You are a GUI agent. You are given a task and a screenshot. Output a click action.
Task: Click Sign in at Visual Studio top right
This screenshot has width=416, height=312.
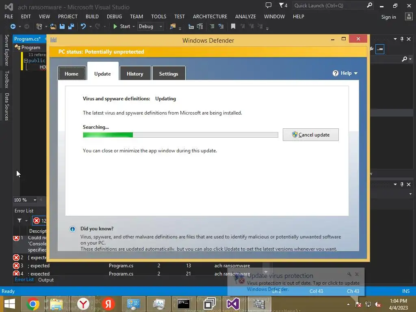[x=388, y=17]
